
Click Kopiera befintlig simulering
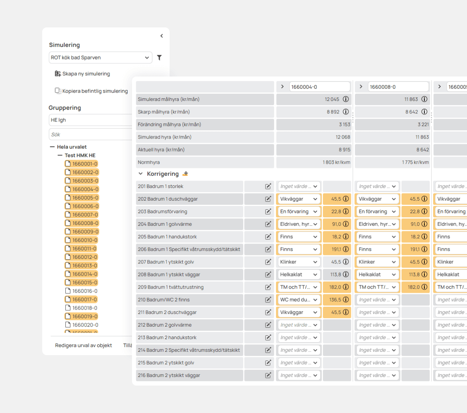tap(91, 91)
